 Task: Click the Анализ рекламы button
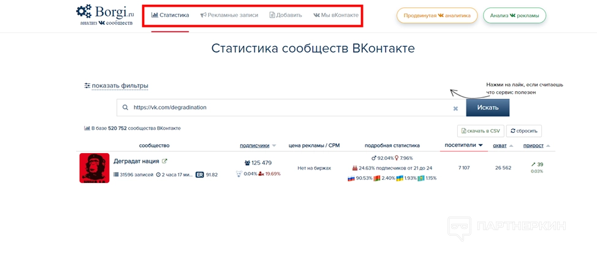coord(514,15)
